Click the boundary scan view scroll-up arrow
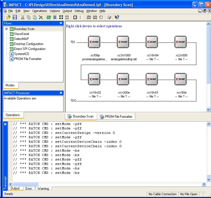Viewport: 211px width, 198px height. [208, 24]
